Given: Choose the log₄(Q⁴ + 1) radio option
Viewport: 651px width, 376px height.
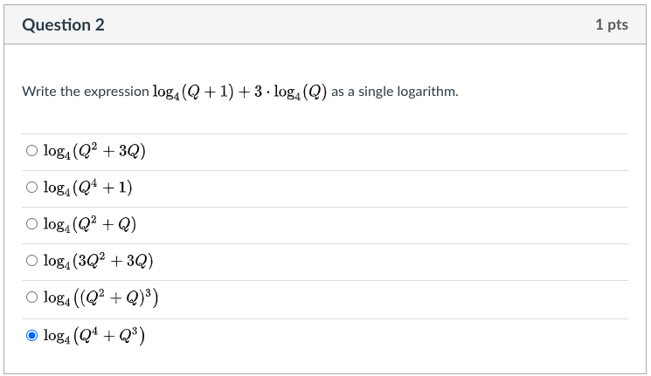Looking at the screenshot, I should pyautogui.click(x=31, y=188).
